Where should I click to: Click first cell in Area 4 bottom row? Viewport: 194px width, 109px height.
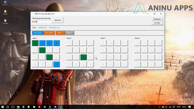point(138,64)
